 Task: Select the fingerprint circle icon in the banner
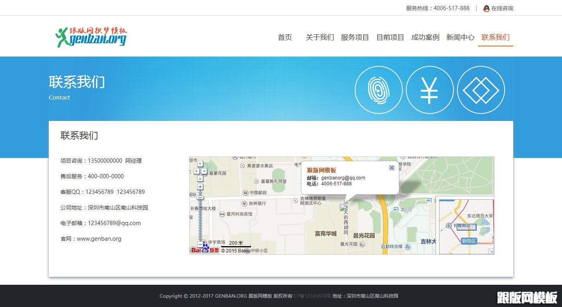(379, 89)
